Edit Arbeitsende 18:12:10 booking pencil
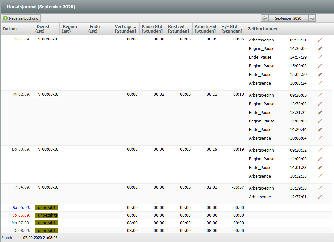Screen dimensions: 334x242 (320, 176)
